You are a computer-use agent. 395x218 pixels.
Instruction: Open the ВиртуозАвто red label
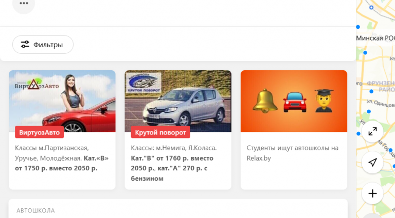point(39,132)
